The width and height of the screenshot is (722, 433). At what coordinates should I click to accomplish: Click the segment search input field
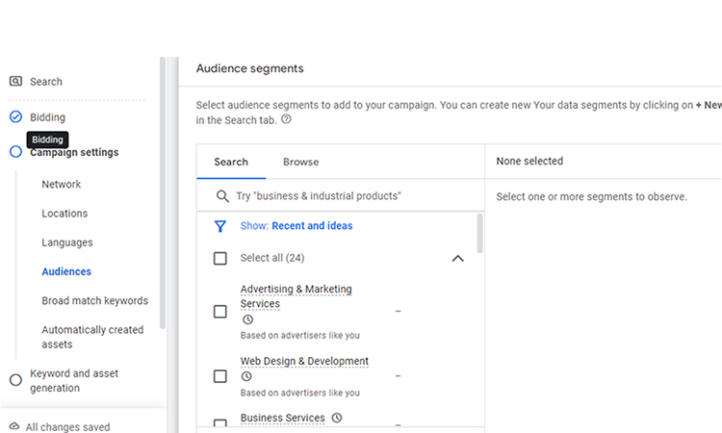tap(341, 196)
